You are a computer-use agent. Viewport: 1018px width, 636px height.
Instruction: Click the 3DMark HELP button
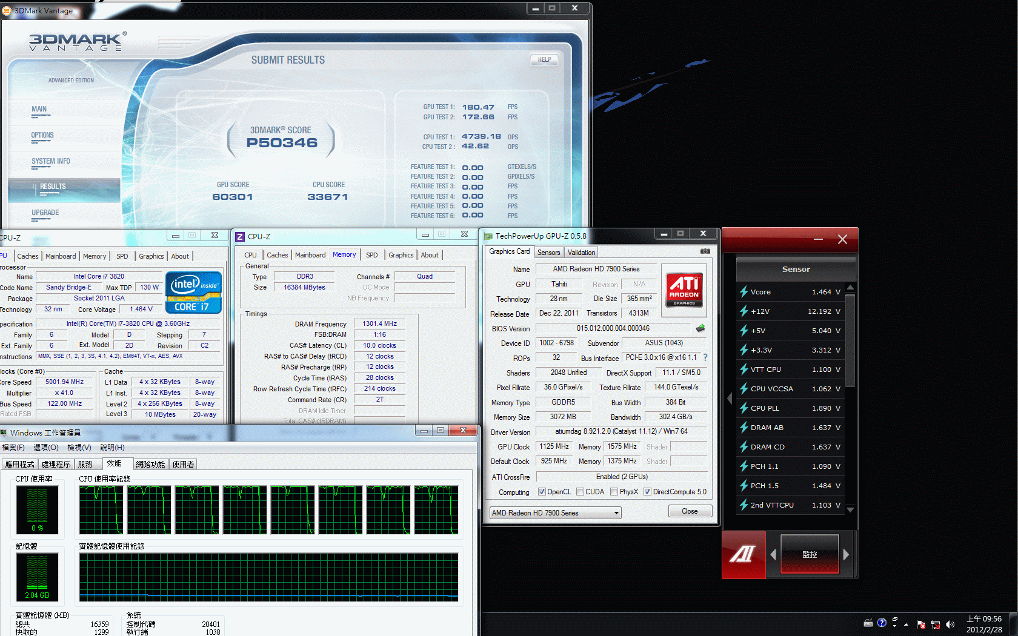point(544,59)
